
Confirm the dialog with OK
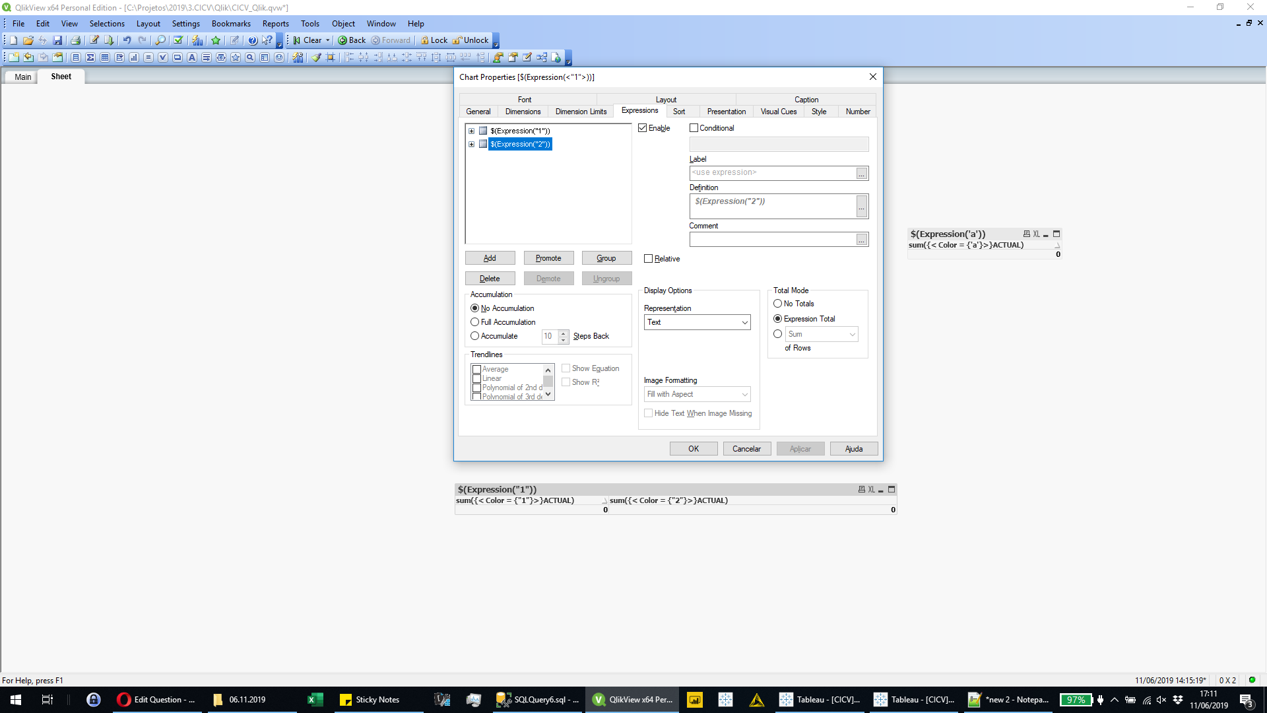[x=694, y=449]
